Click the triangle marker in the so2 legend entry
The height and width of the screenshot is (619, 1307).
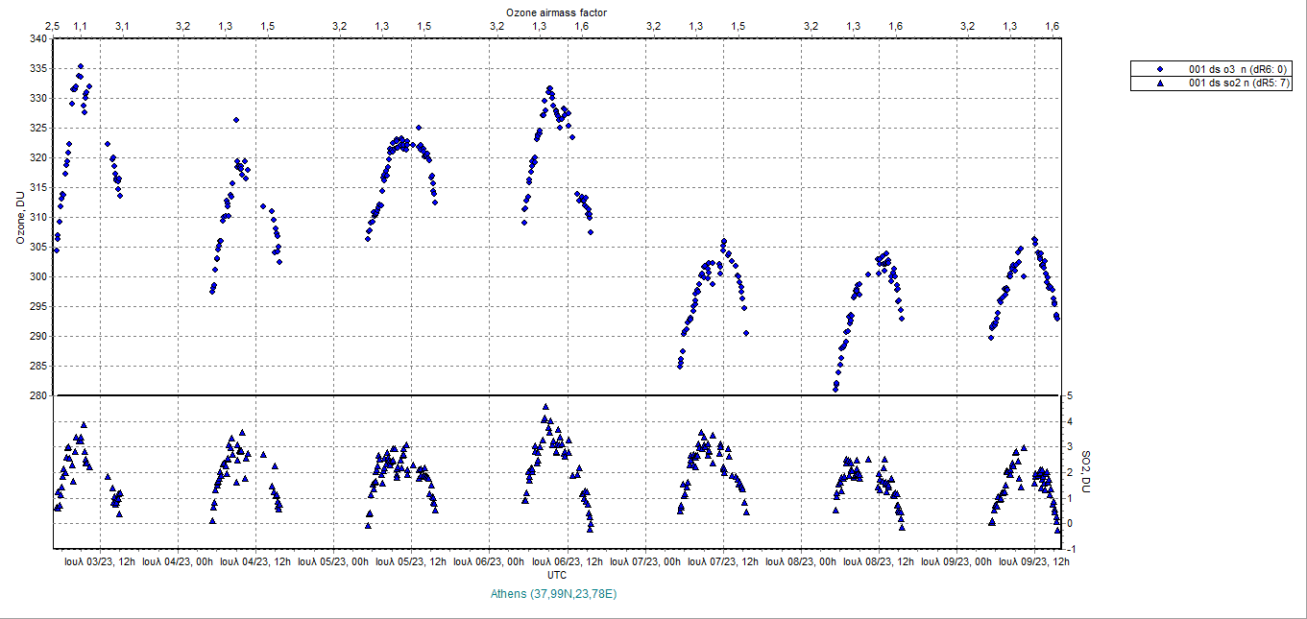click(1161, 83)
